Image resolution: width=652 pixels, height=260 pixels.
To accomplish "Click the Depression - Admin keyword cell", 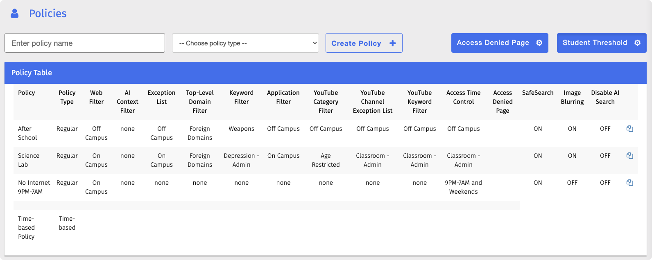I will (x=242, y=160).
